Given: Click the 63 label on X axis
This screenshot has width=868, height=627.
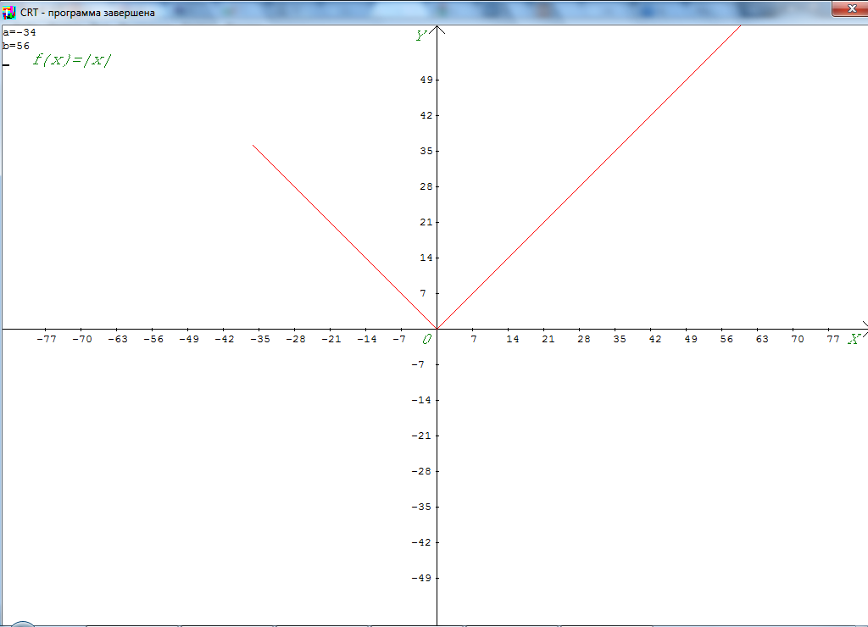Looking at the screenshot, I should click(762, 339).
